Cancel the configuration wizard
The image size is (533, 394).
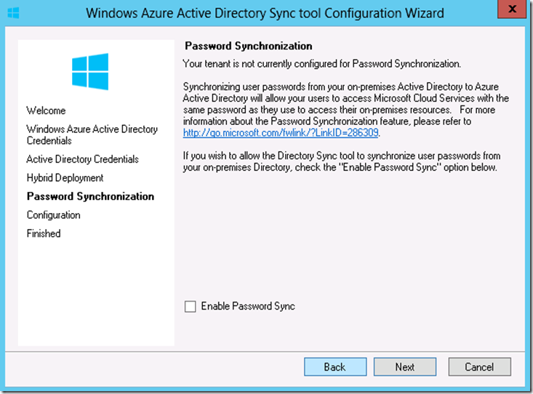pyautogui.click(x=479, y=366)
